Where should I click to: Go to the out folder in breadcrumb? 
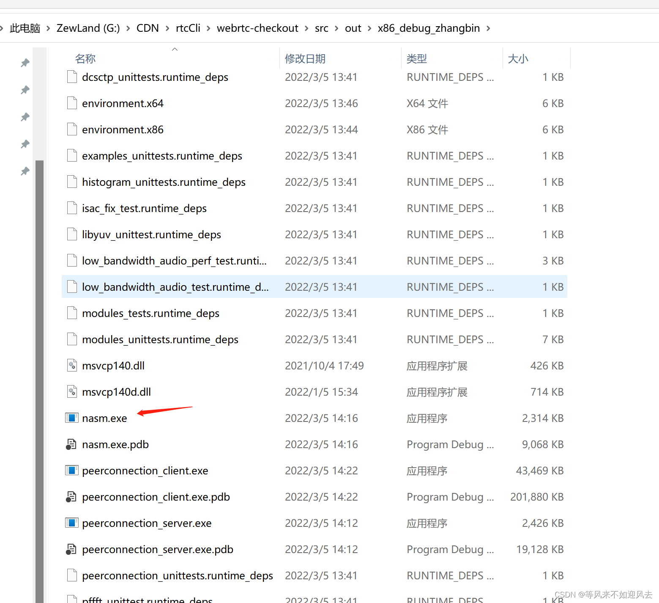coord(353,28)
